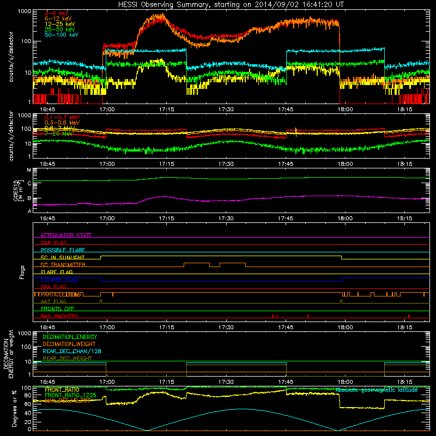This screenshot has width=436, height=436.
Task: Click the SC_IN_SUNLIGHT flag label
Action: 63,257
